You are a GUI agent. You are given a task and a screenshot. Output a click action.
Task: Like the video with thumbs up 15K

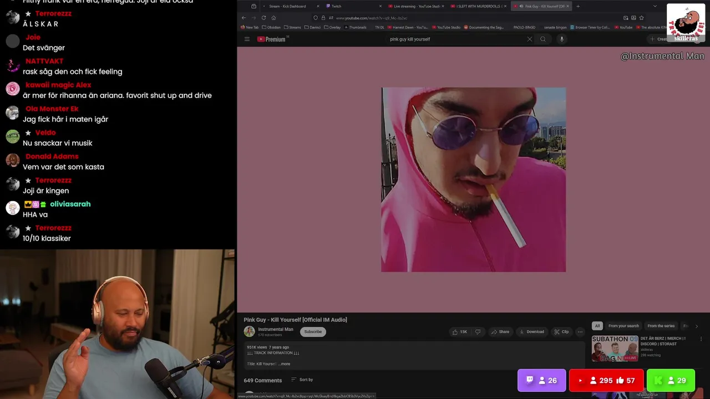460,332
